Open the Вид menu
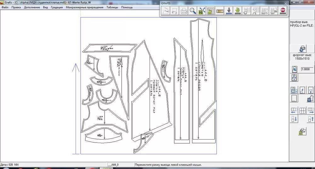This screenshot has width=315, height=169. point(45,7)
